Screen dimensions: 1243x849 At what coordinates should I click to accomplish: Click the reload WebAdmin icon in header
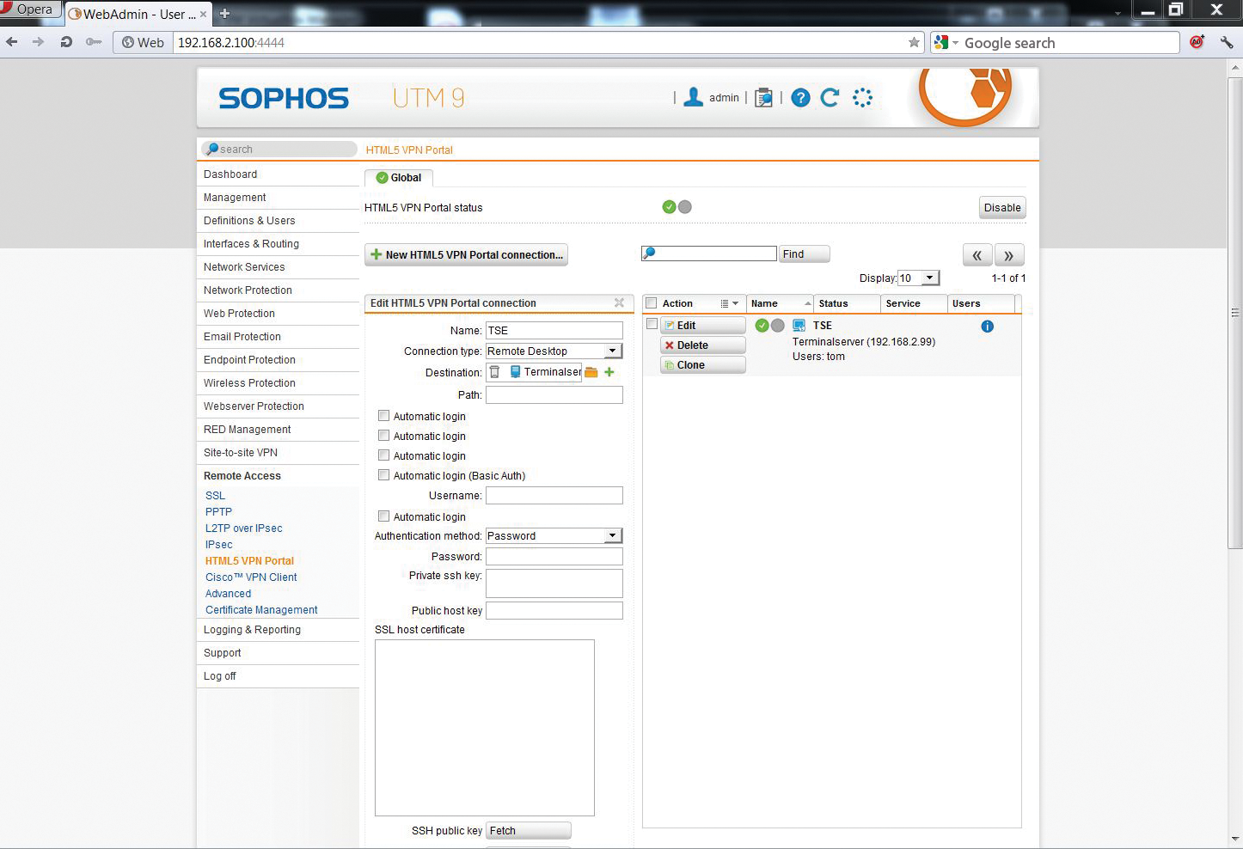point(830,98)
